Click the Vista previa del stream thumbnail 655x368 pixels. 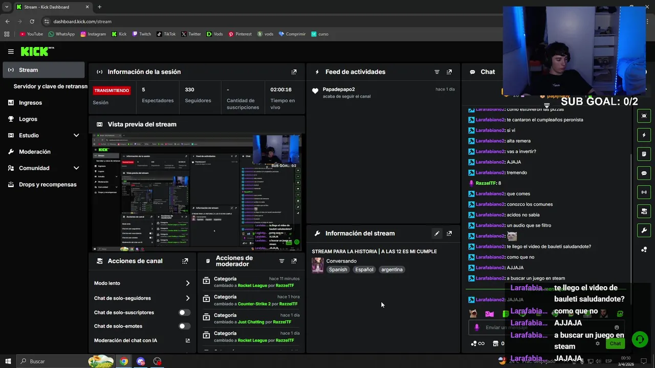[x=197, y=192]
